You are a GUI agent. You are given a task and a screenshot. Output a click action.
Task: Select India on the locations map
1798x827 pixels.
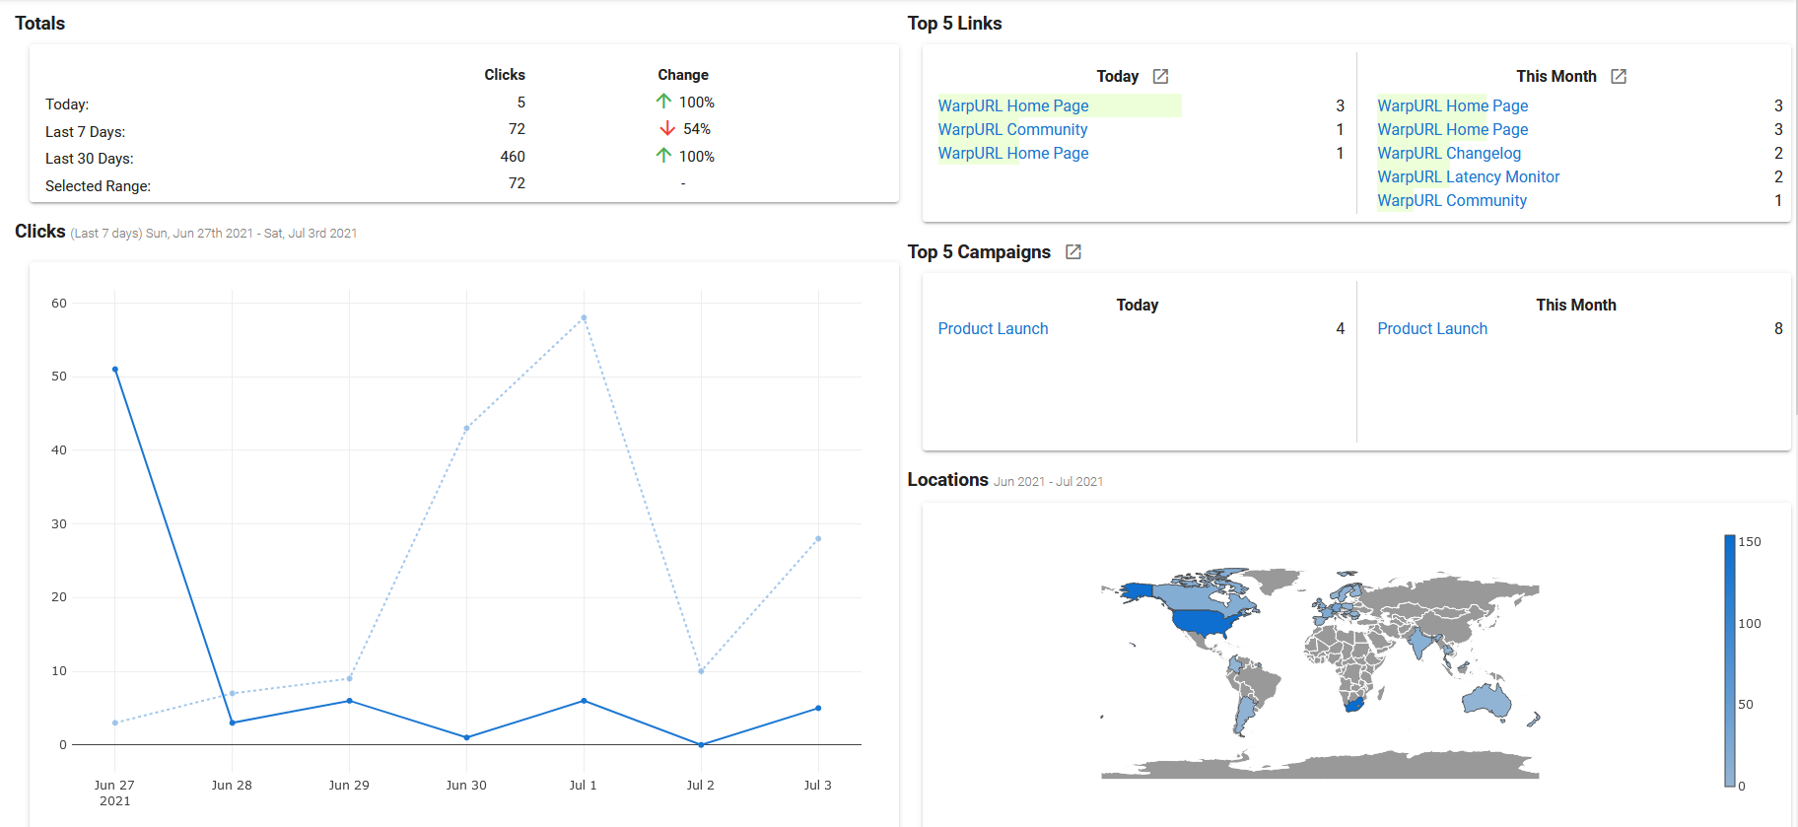click(x=1420, y=645)
